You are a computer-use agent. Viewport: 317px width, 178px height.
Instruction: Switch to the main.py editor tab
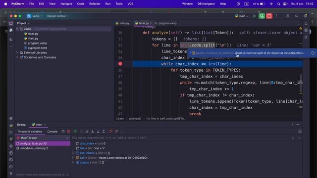coord(122,23)
